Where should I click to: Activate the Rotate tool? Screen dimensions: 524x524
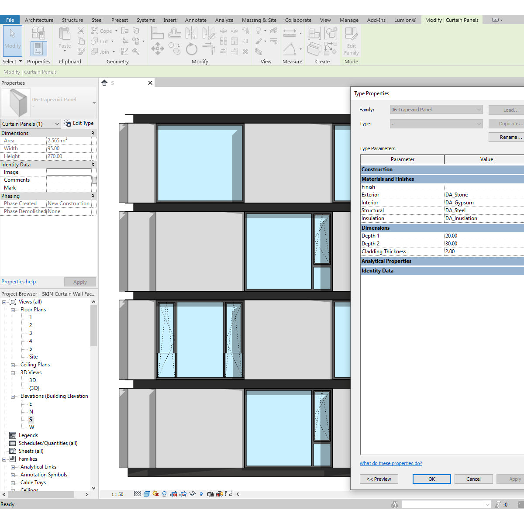coord(191,48)
